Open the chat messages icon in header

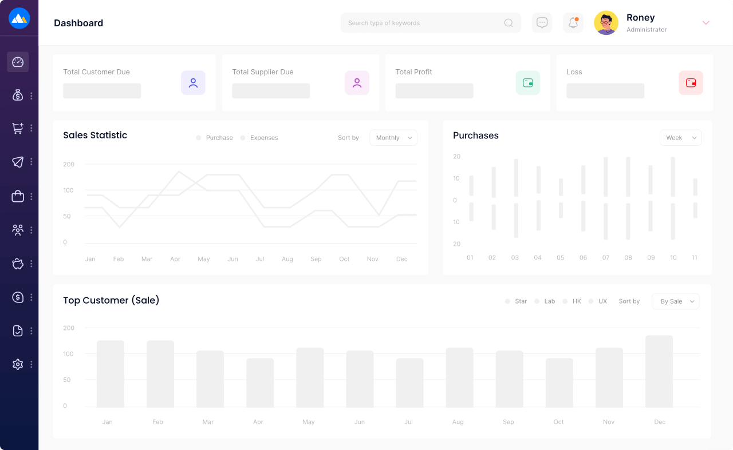point(542,23)
